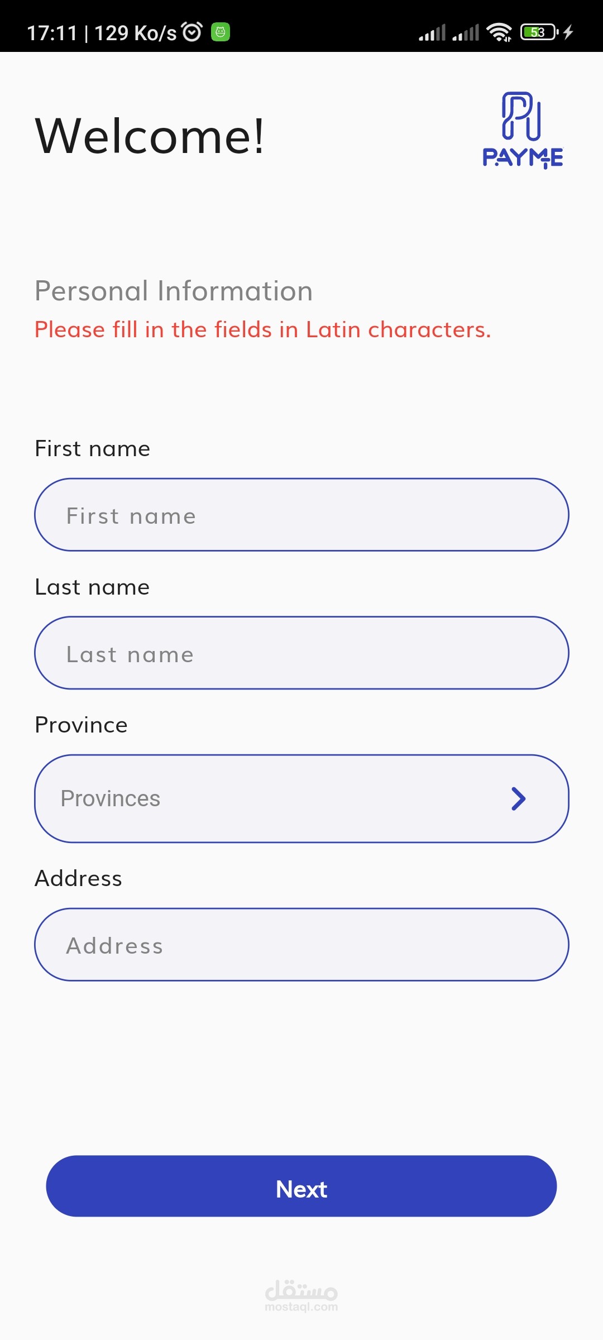Screen dimensions: 603x1340
Task: Focus the First name input field
Action: coord(301,515)
